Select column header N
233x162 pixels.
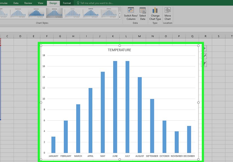click(153, 36)
